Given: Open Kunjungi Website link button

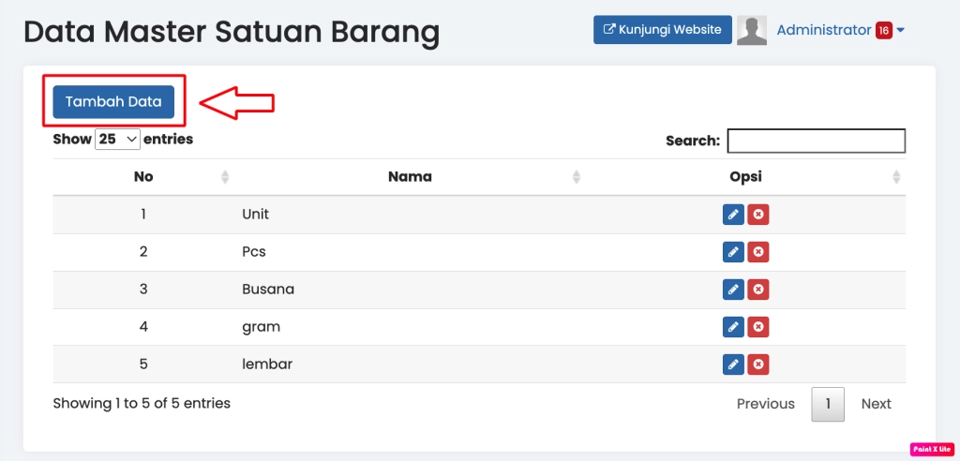Looking at the screenshot, I should point(662,30).
